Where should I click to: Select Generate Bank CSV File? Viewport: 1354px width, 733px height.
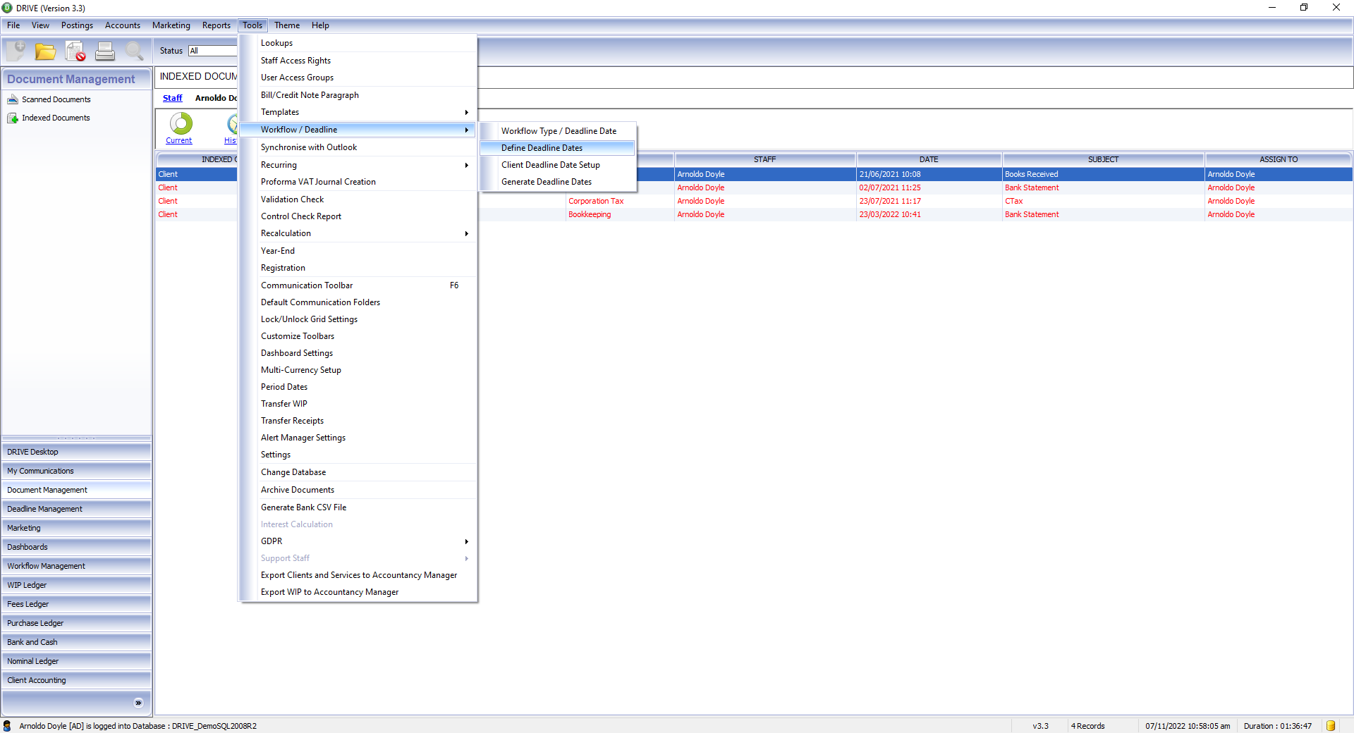coord(358,507)
